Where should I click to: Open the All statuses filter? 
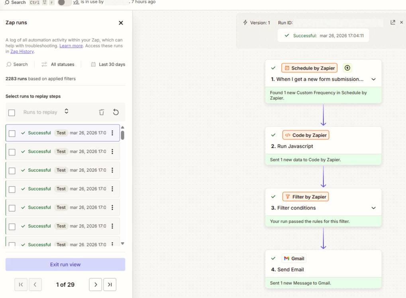coord(58,64)
